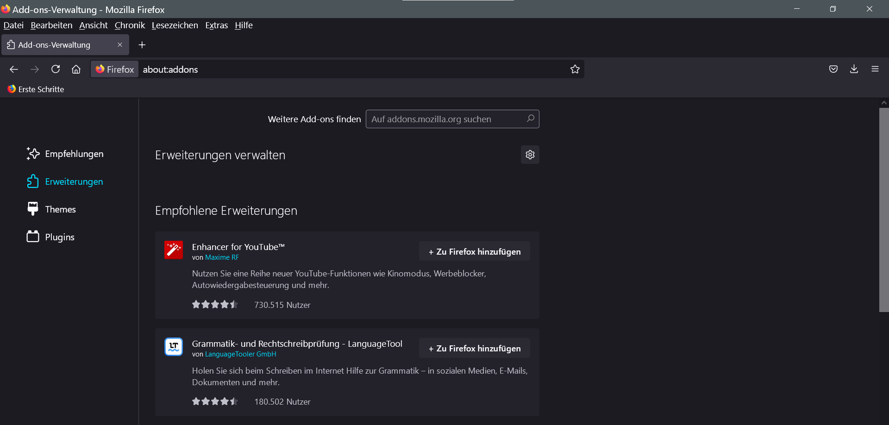This screenshot has height=425, width=889.
Task: Open the LanguageTooler GmbH author link
Action: tap(240, 354)
